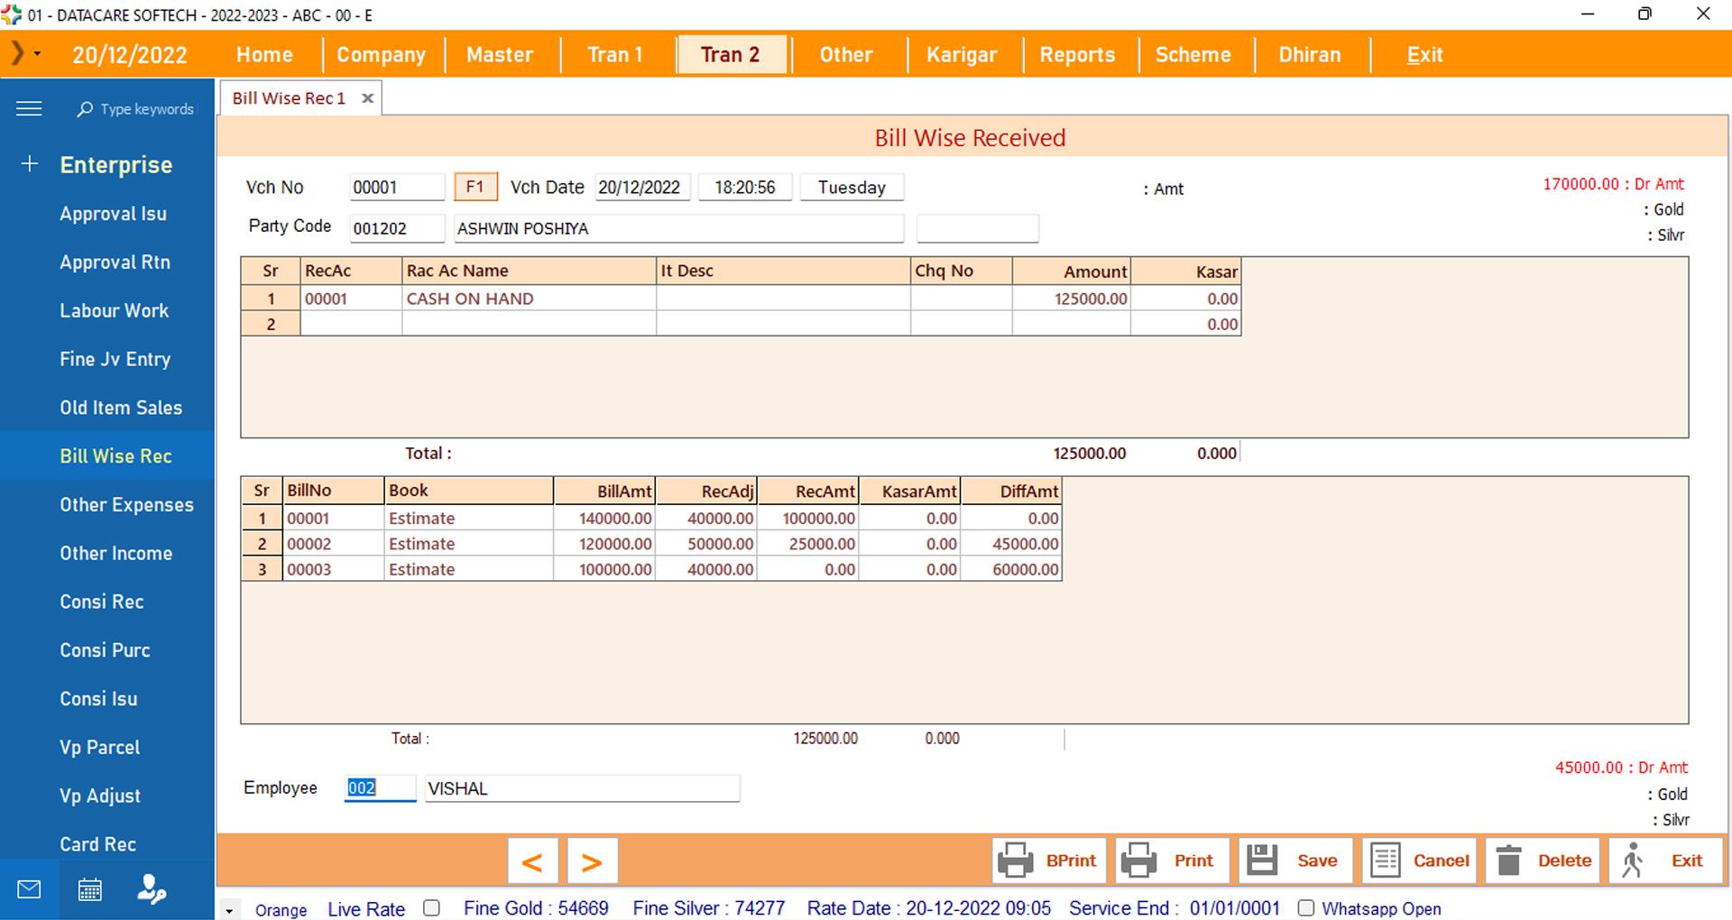Click the search magnifier icon
The height and width of the screenshot is (920, 1732).
click(x=85, y=109)
